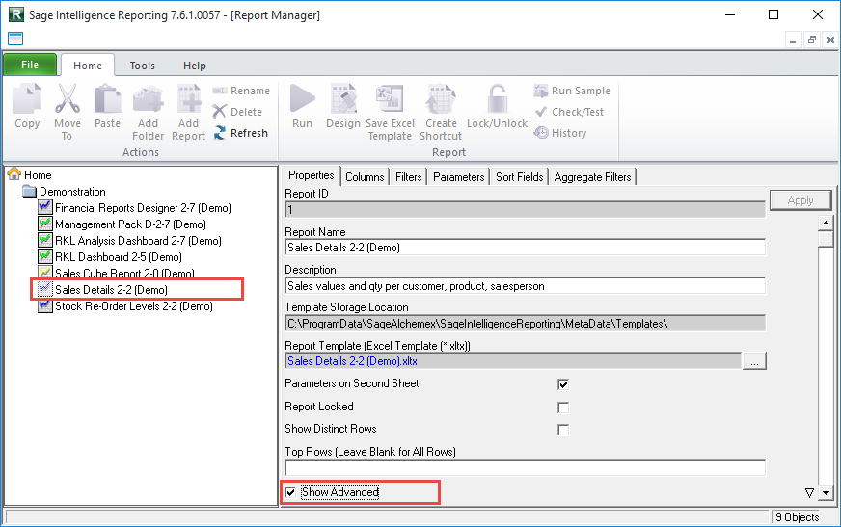Open the Aggregate Filters tab

point(592,177)
